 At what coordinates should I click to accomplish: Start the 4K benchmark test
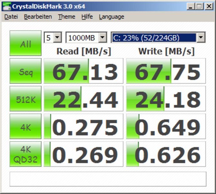(x=26, y=126)
